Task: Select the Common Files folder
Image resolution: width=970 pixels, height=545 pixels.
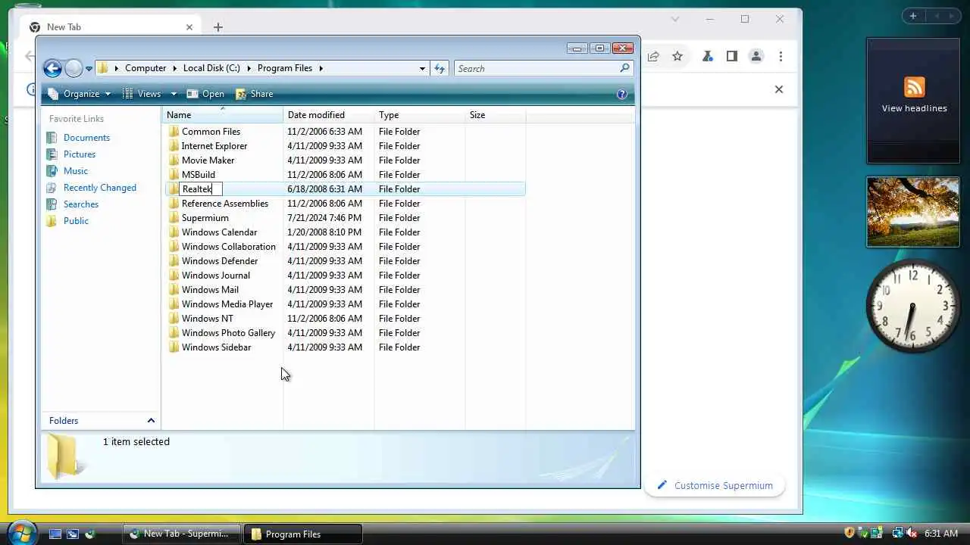Action: 211,132
